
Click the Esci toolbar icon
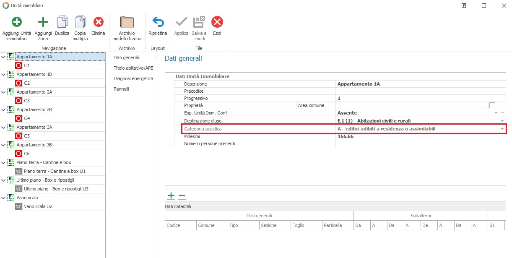click(x=217, y=23)
